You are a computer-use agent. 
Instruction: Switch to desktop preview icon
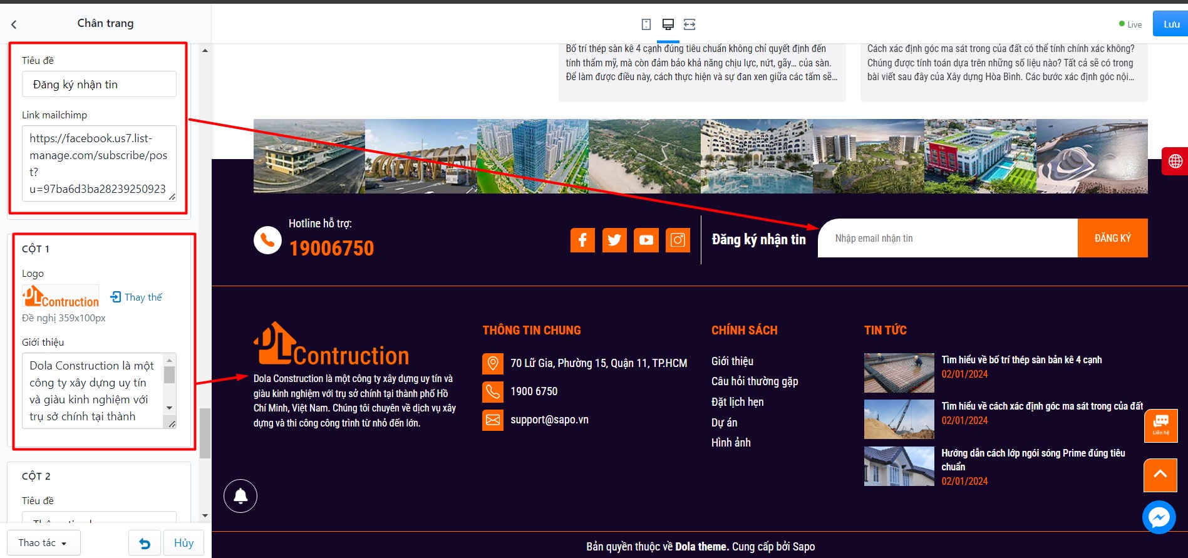point(668,24)
